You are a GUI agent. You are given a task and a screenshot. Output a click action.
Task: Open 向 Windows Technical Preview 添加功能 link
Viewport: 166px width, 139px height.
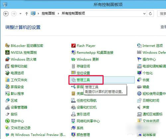pyautogui.click(x=38, y=135)
